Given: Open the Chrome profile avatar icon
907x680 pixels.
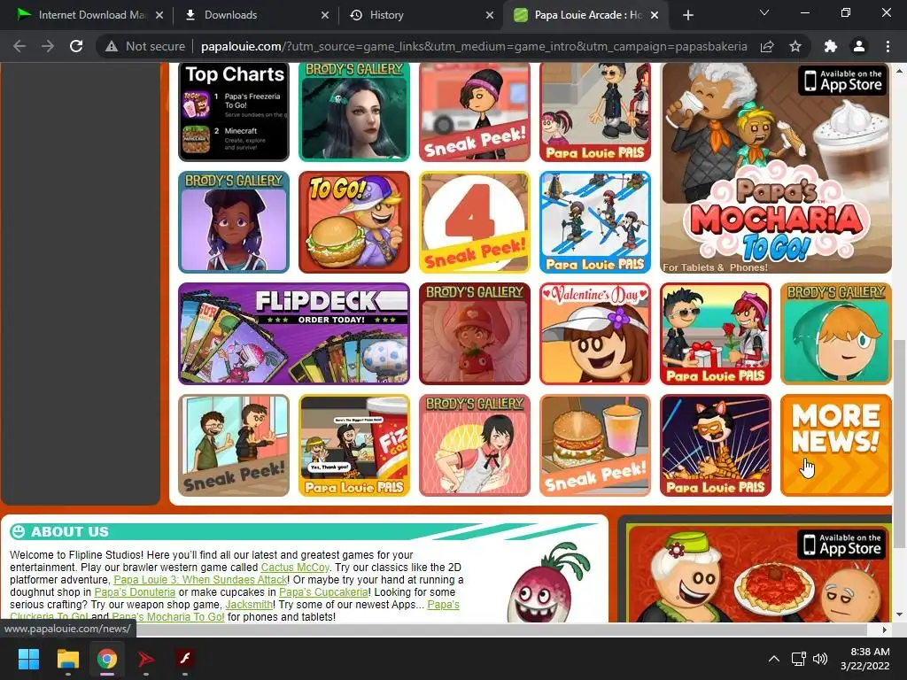Looking at the screenshot, I should [859, 46].
